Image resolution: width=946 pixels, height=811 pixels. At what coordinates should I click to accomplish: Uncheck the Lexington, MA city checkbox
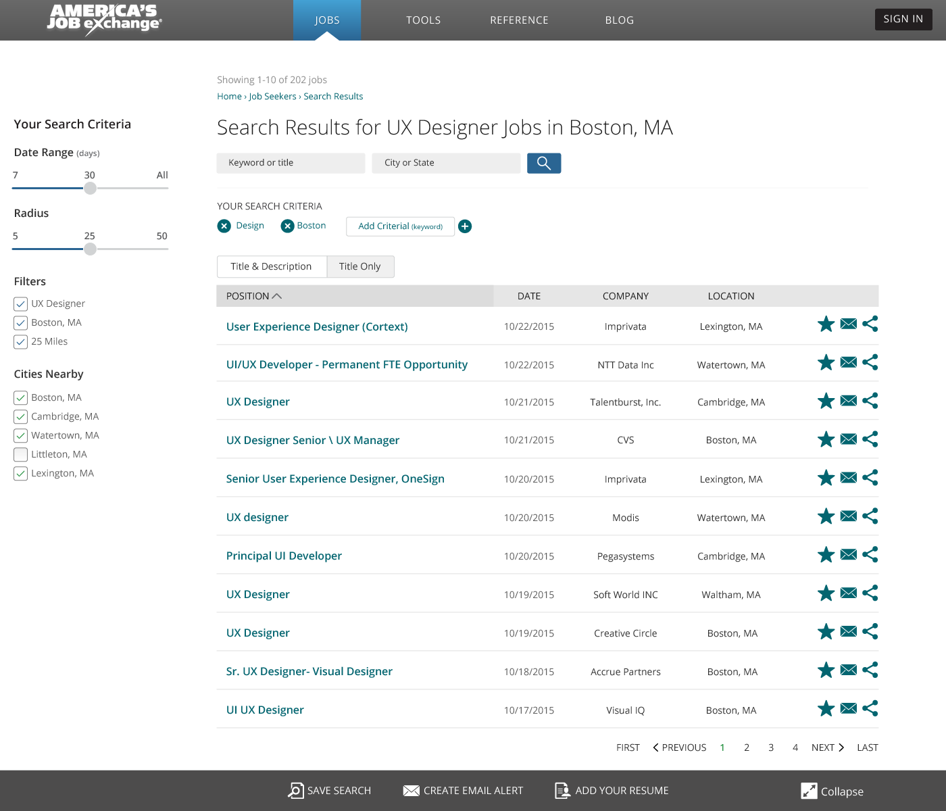21,474
